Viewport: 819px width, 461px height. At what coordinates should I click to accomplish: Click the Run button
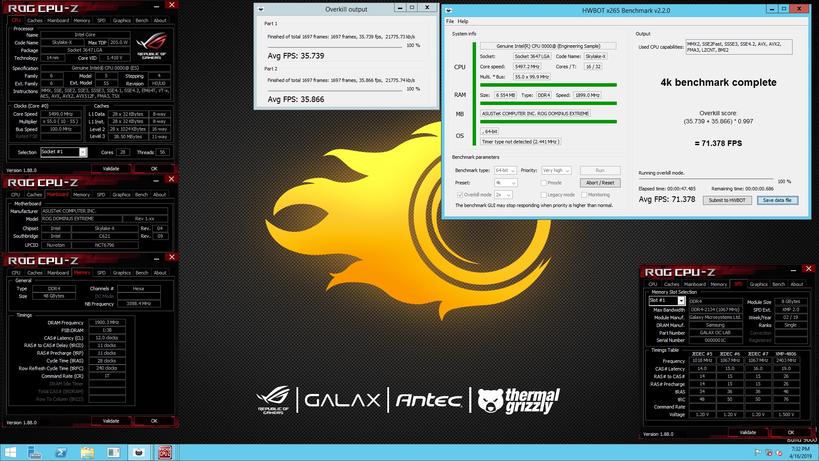(600, 170)
